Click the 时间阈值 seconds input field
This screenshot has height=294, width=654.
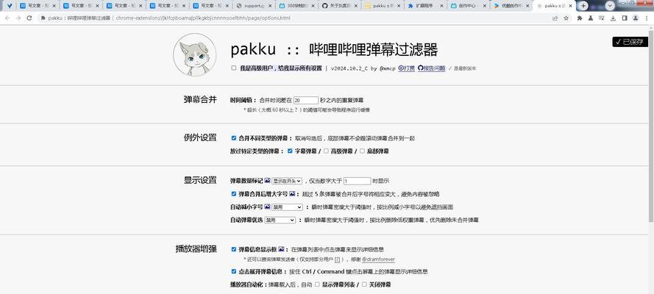306,100
